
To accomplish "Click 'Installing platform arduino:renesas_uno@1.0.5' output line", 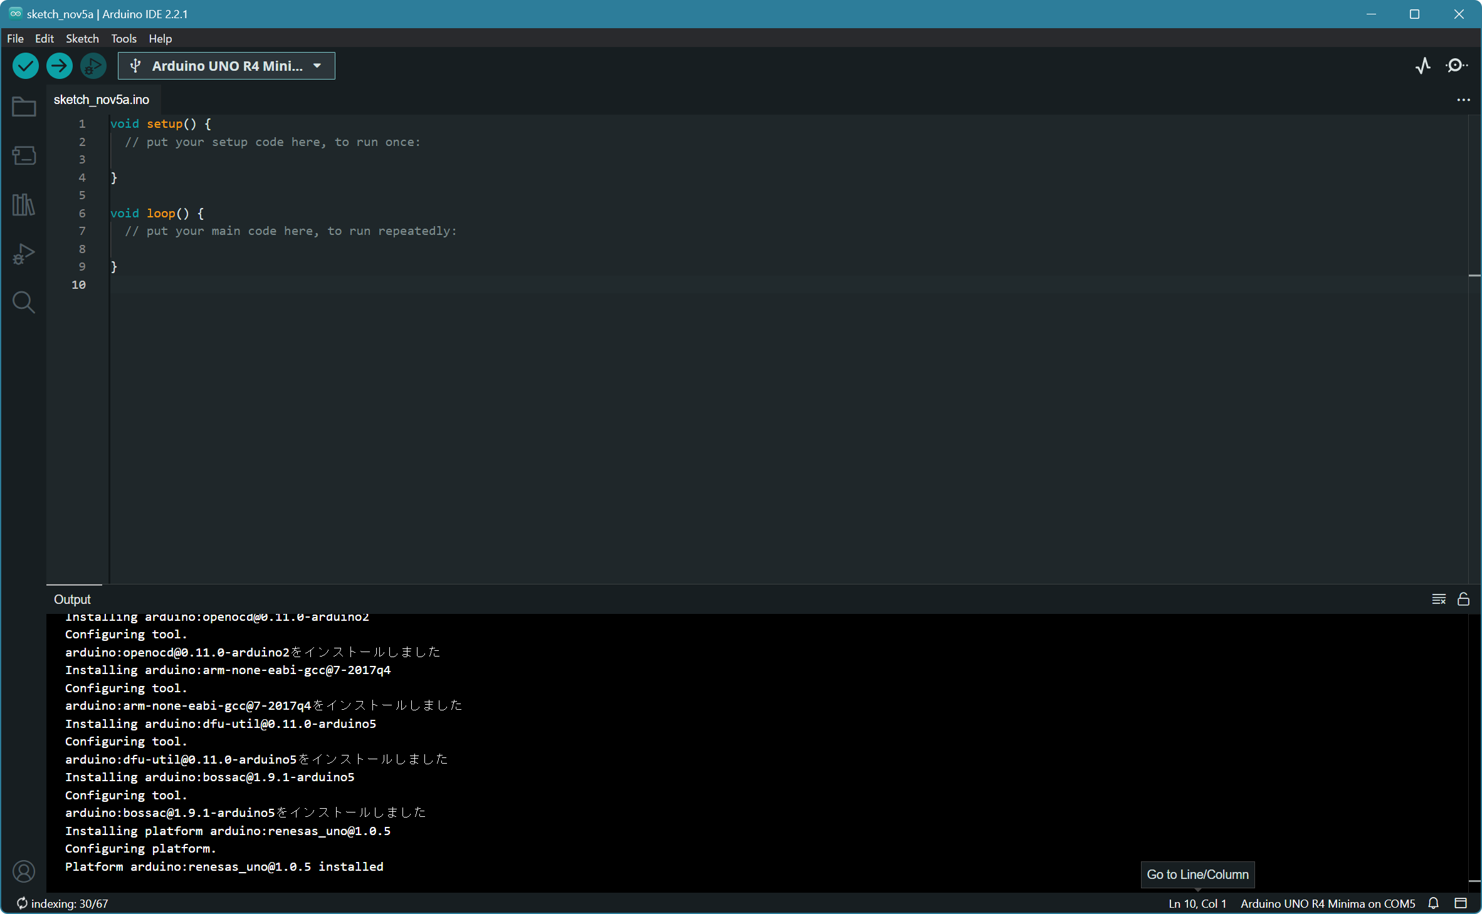I will [x=228, y=831].
